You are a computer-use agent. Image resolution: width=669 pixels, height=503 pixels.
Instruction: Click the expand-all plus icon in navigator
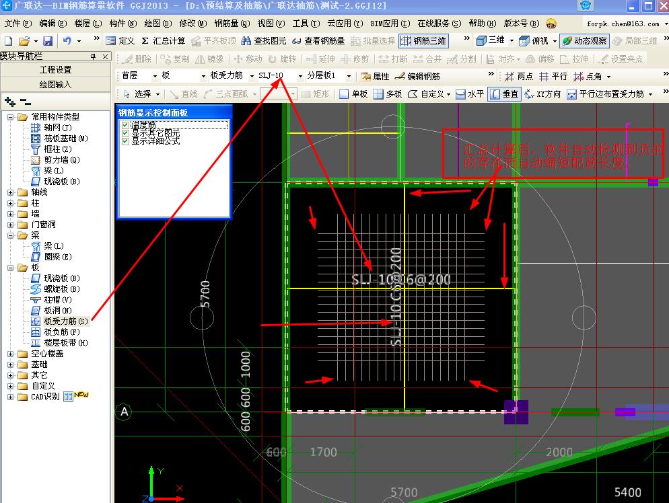(x=10, y=102)
